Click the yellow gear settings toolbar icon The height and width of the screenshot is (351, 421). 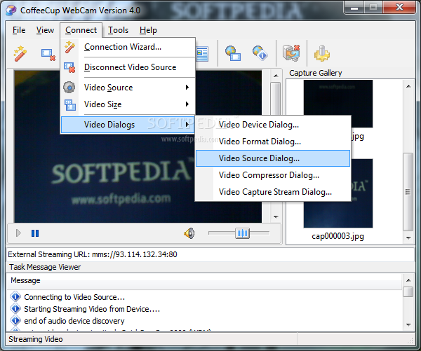pos(322,53)
